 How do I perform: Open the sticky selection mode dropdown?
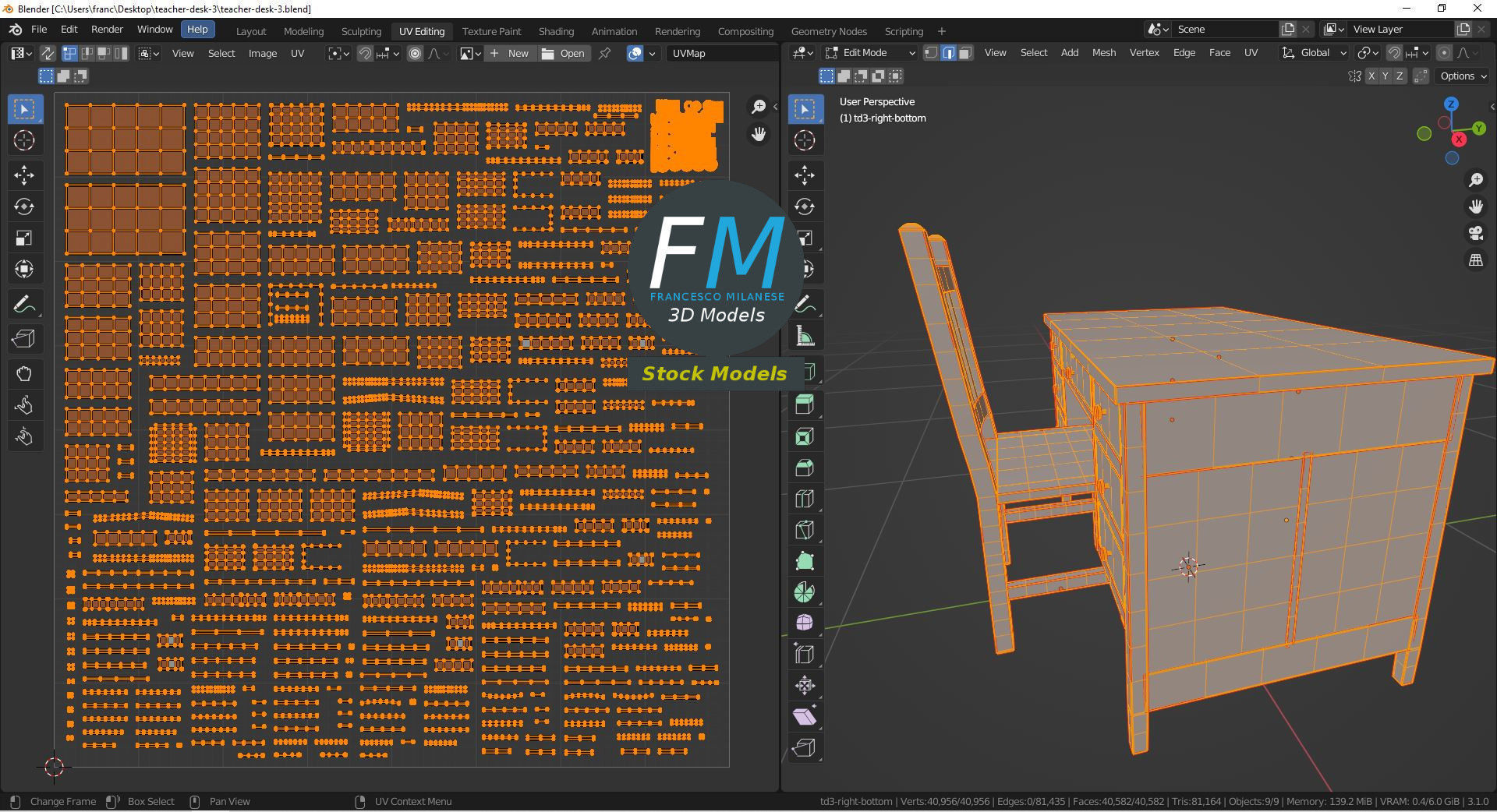(148, 54)
